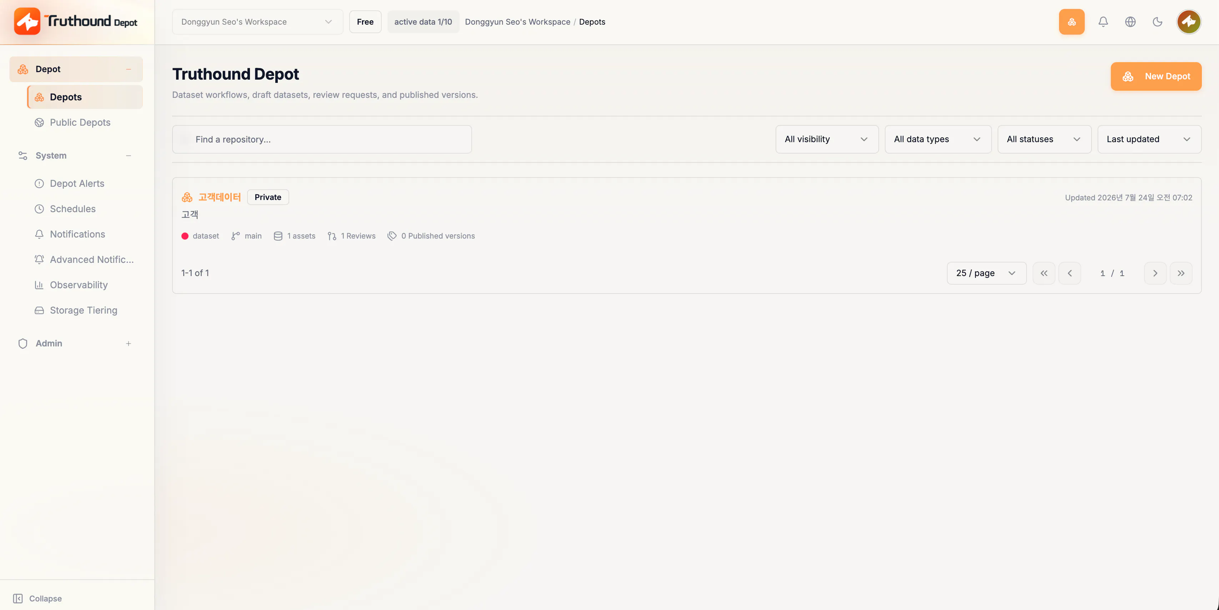Screen dimensions: 1219x610
Task: Go to Depots in sidebar
Action: tap(85, 97)
